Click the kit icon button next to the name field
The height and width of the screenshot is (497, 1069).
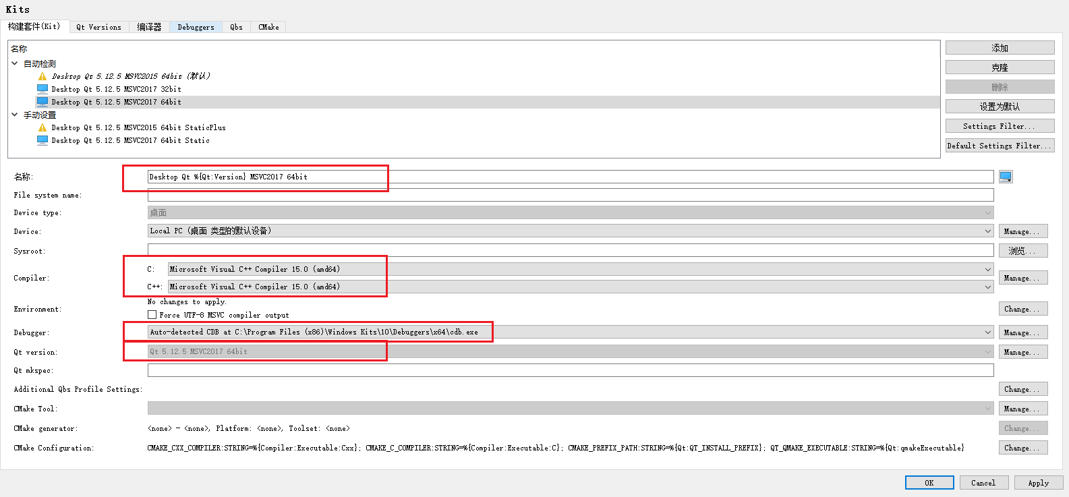(1006, 177)
